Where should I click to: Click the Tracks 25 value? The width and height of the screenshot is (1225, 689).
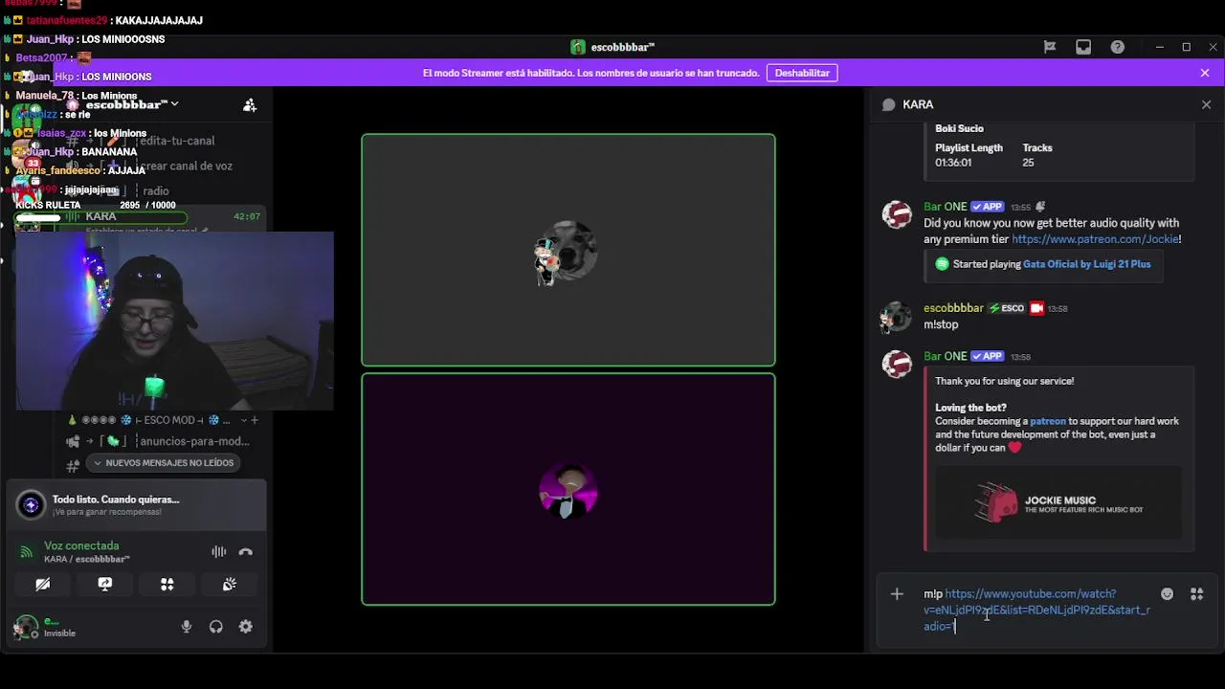click(x=1028, y=163)
